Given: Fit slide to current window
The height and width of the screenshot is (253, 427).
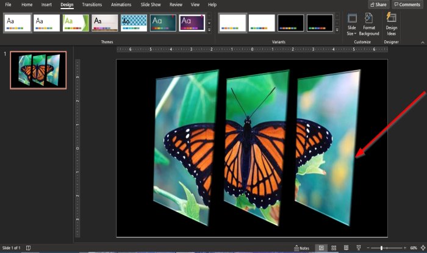Looking at the screenshot, I should [423, 248].
